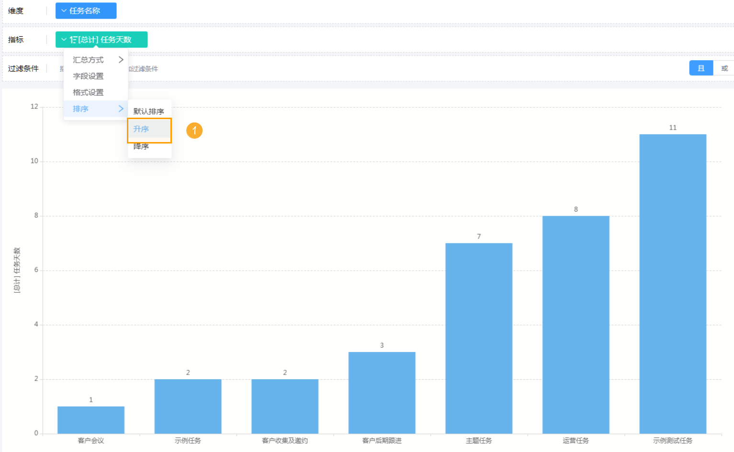Select 降序 to sort descending
The height and width of the screenshot is (452, 734).
click(141, 147)
